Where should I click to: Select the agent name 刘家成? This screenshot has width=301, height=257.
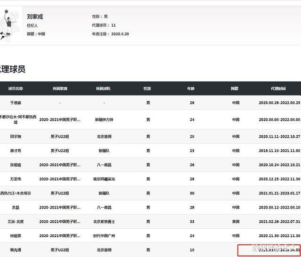35,17
